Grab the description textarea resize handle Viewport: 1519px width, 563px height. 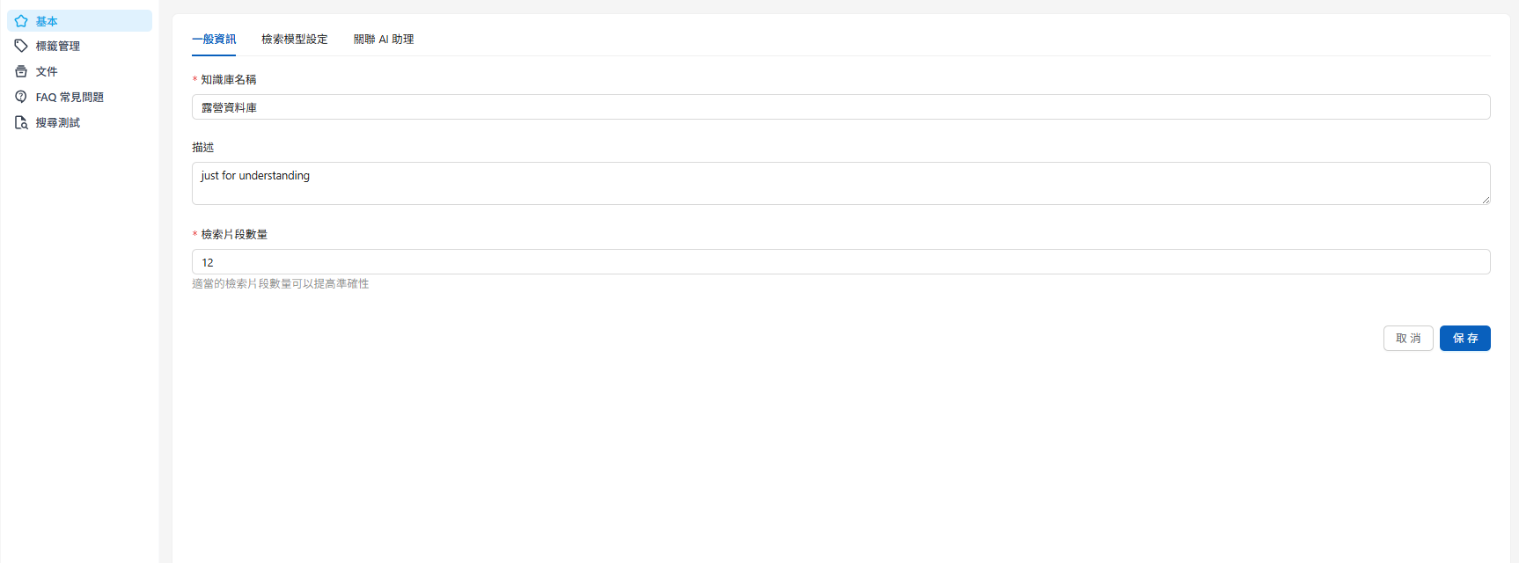pos(1486,200)
